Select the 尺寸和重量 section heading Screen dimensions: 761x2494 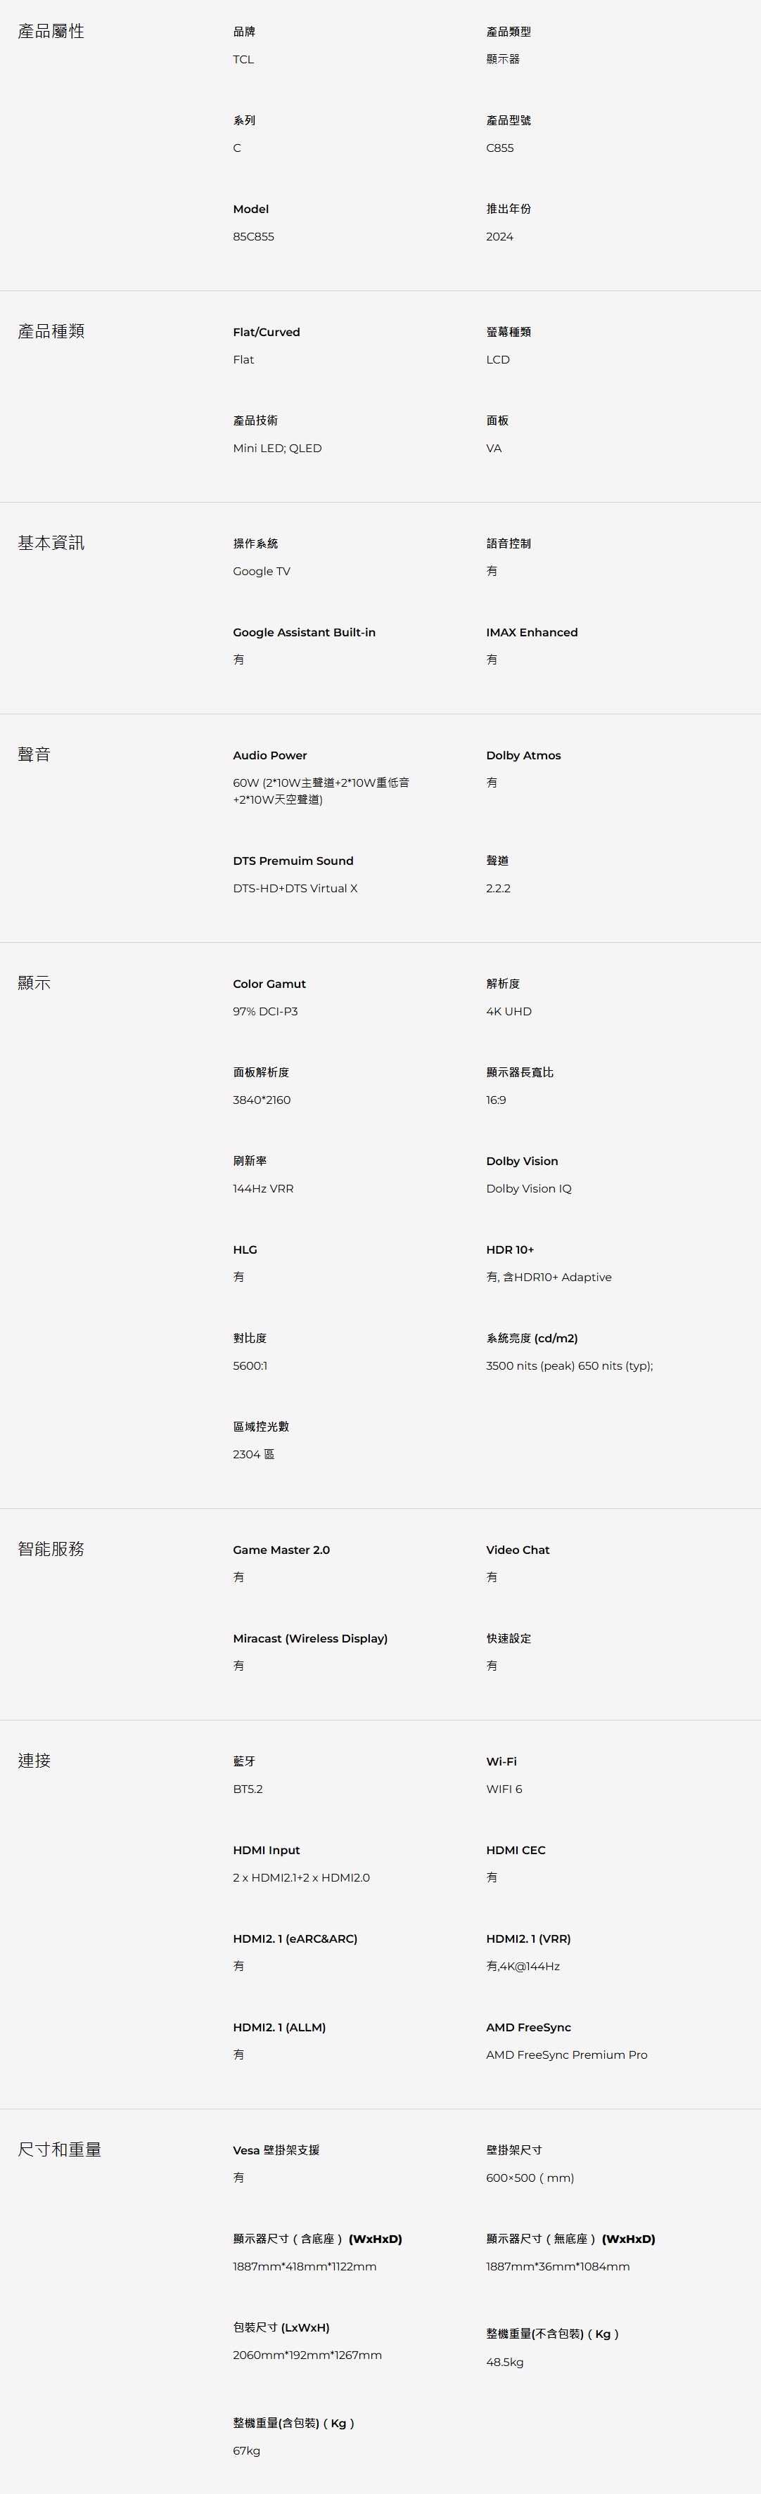[x=59, y=2149]
